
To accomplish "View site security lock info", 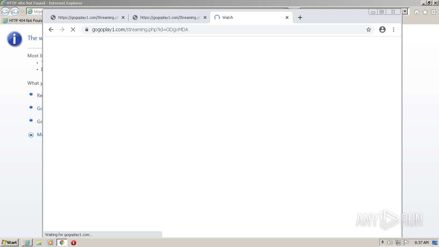I will click(x=86, y=30).
